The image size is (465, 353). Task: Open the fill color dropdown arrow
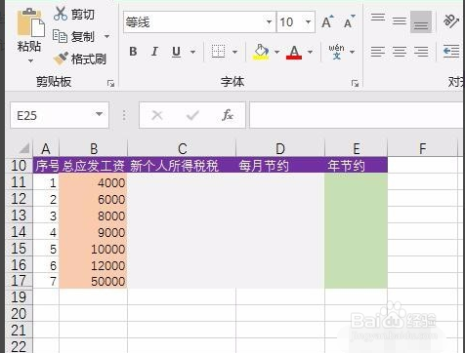(276, 52)
